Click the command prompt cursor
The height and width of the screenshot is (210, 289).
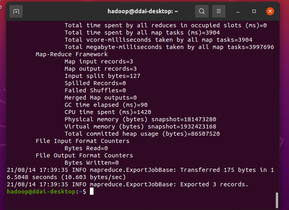pyautogui.click(x=92, y=192)
